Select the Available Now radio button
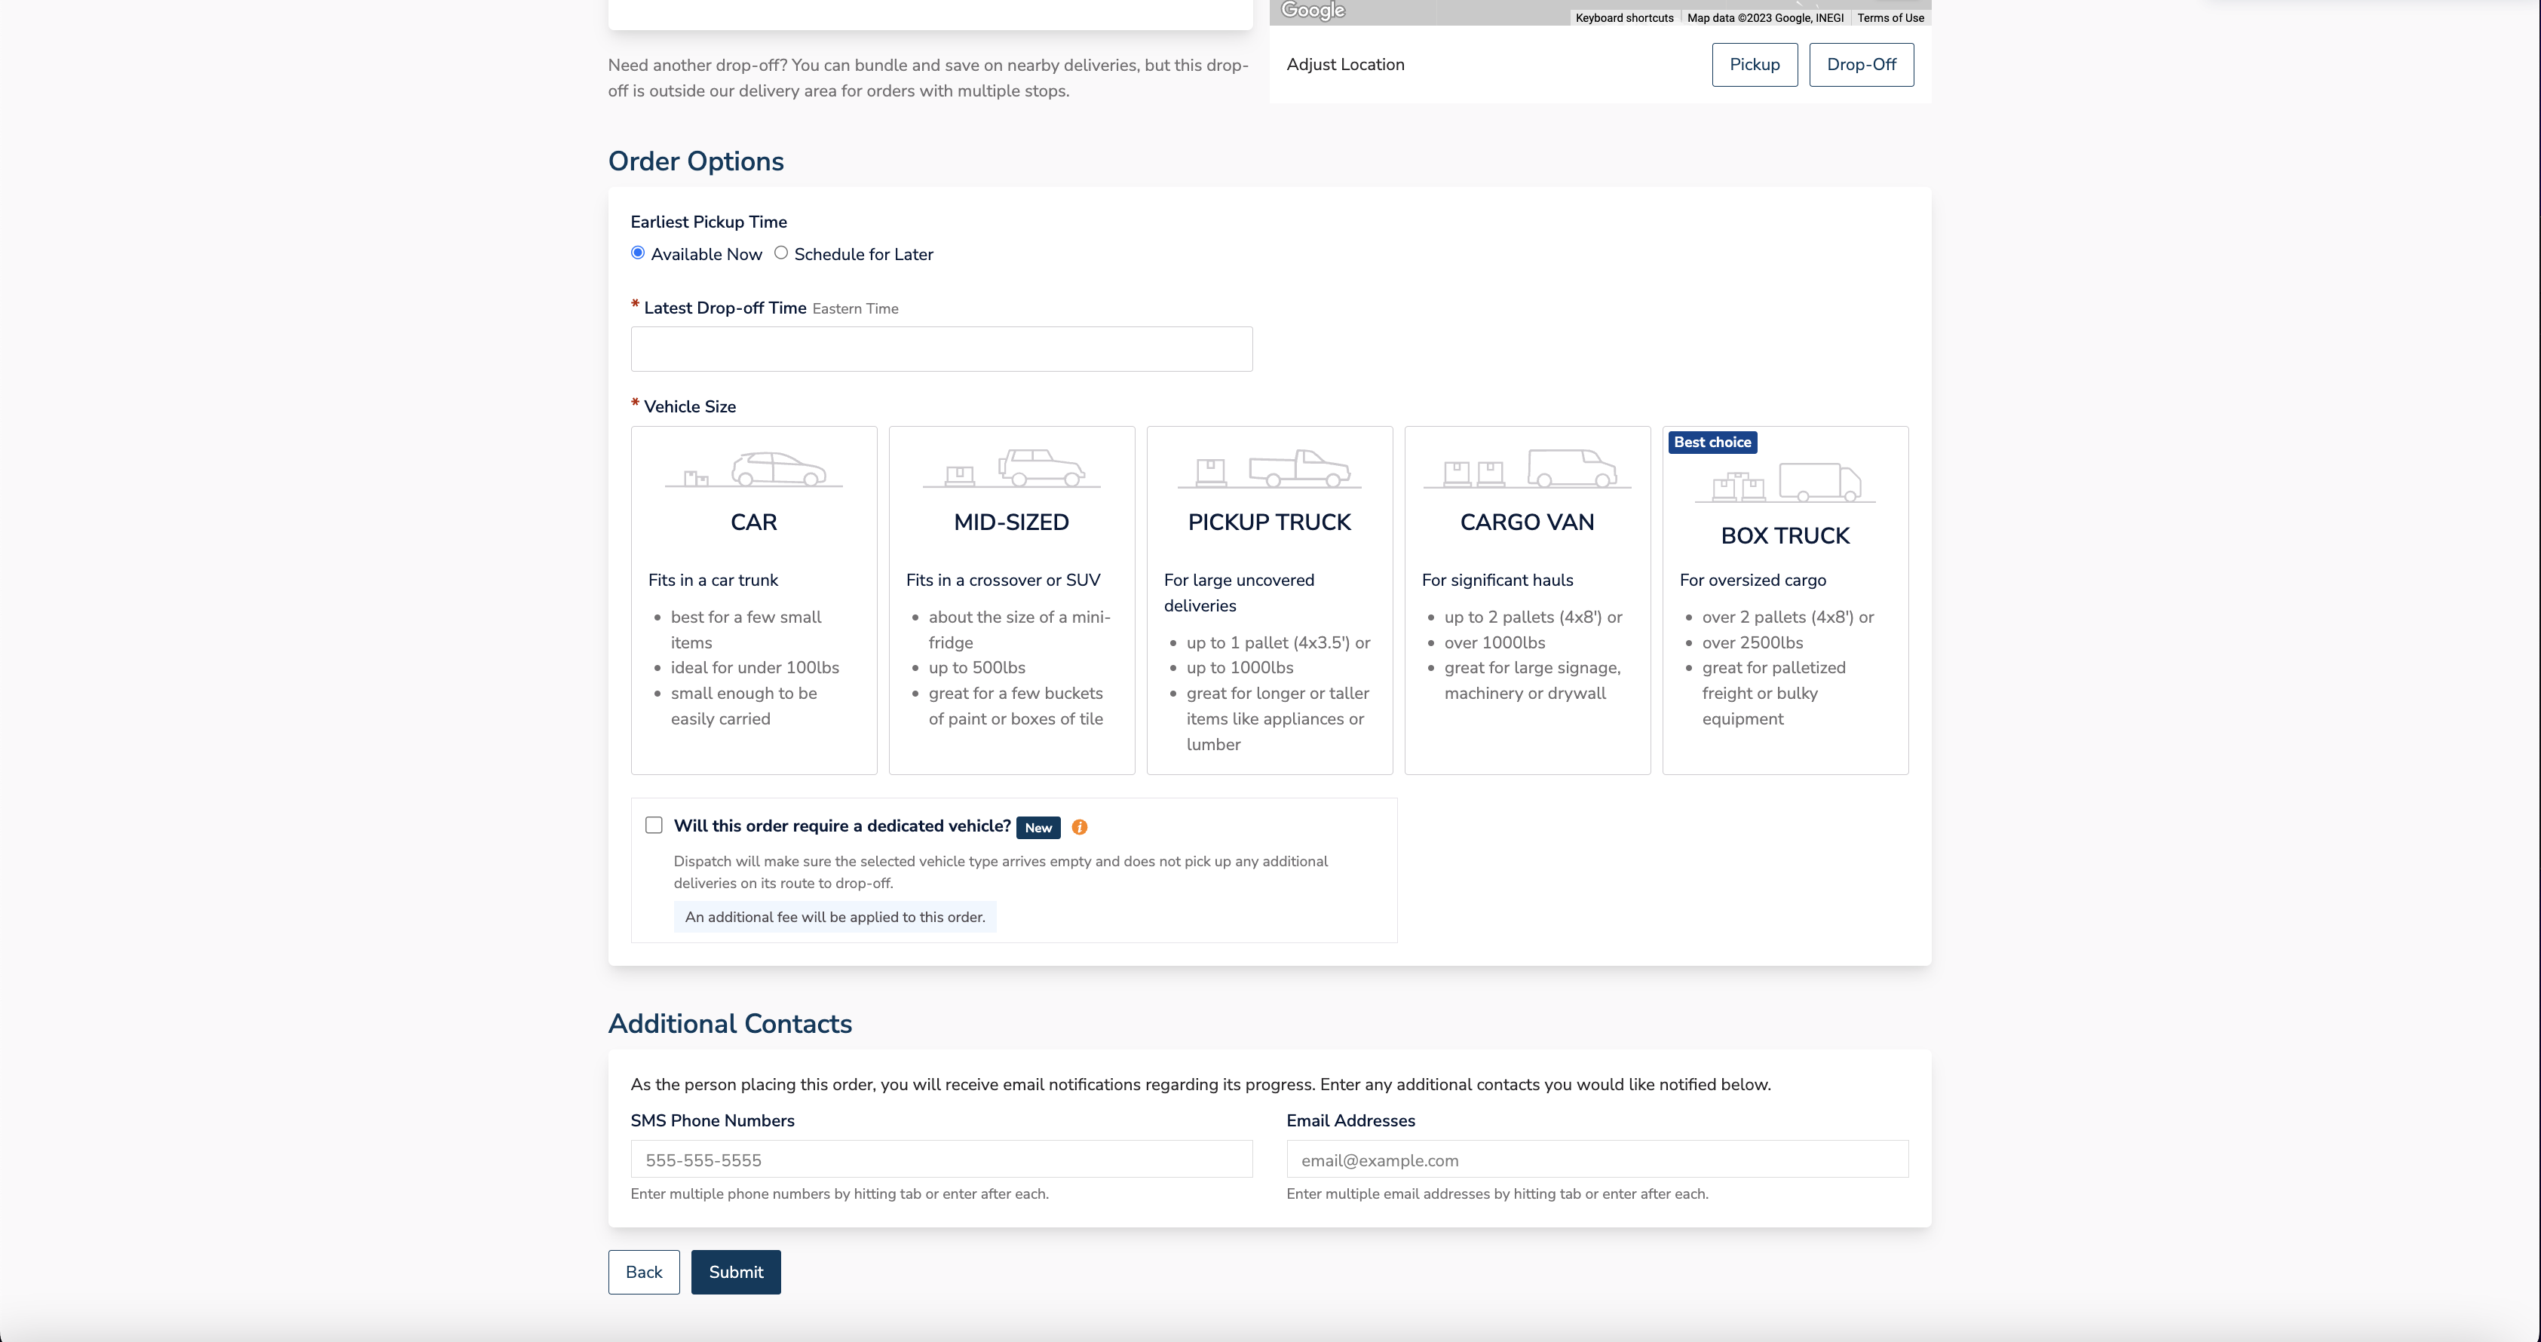The image size is (2541, 1342). coord(637,253)
